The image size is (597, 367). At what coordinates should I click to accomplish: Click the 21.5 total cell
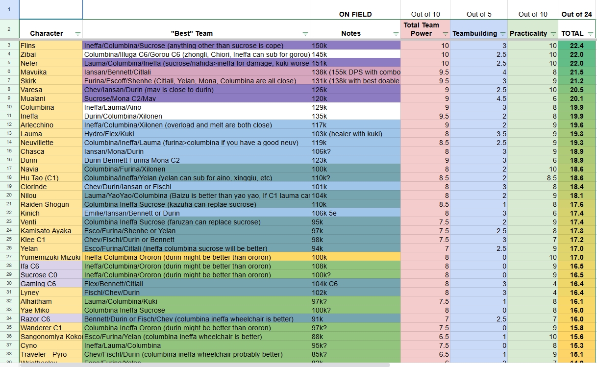(576, 72)
